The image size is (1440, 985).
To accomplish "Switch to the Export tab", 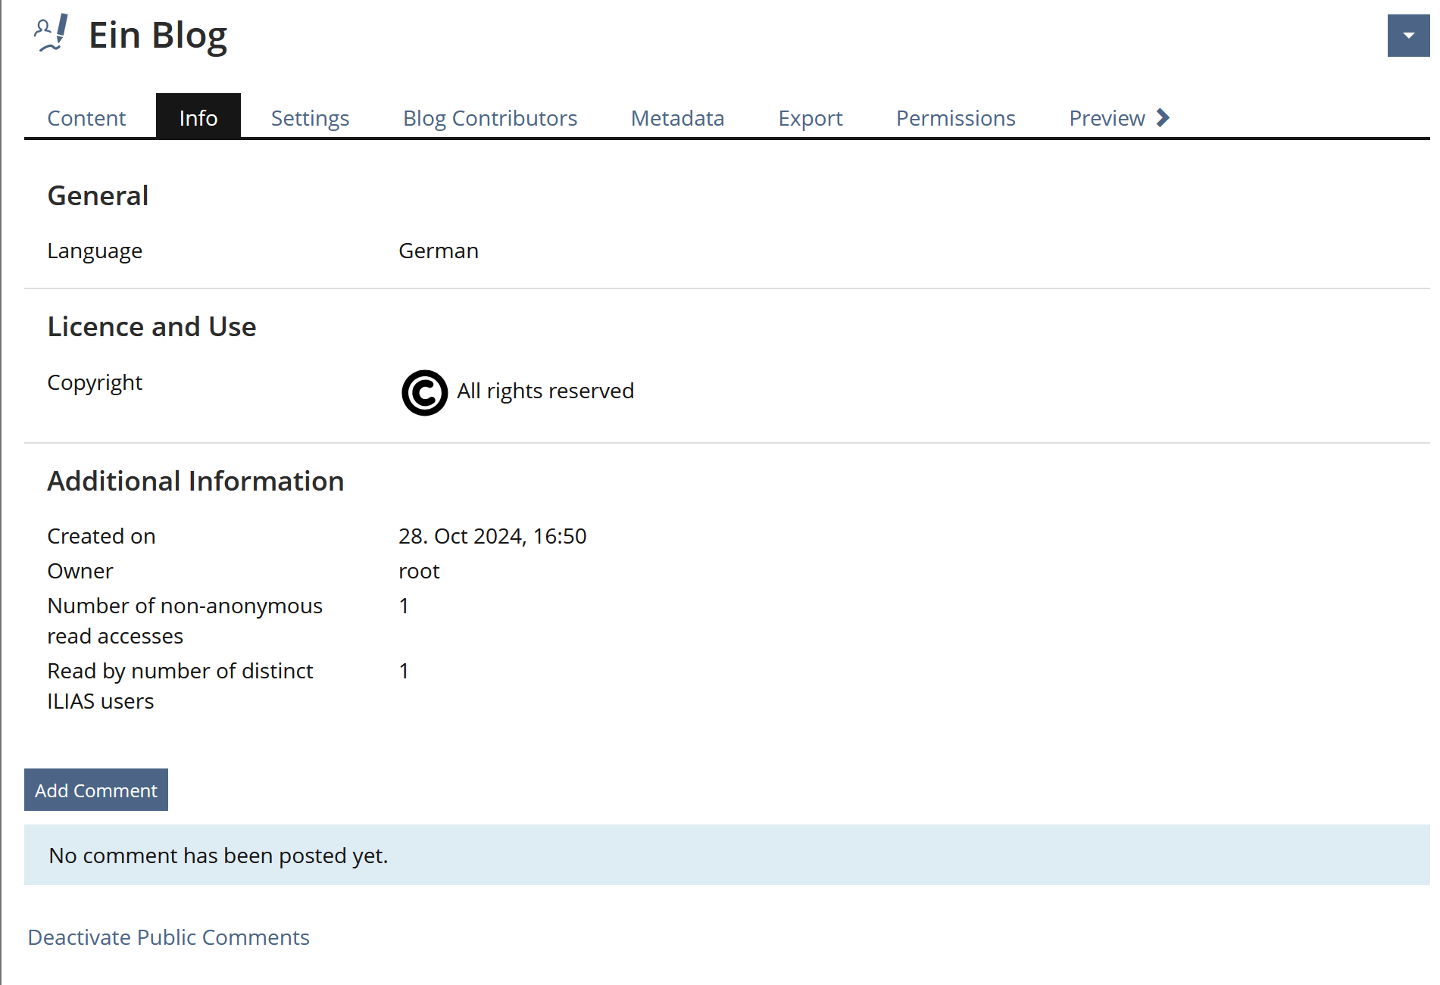I will [810, 118].
